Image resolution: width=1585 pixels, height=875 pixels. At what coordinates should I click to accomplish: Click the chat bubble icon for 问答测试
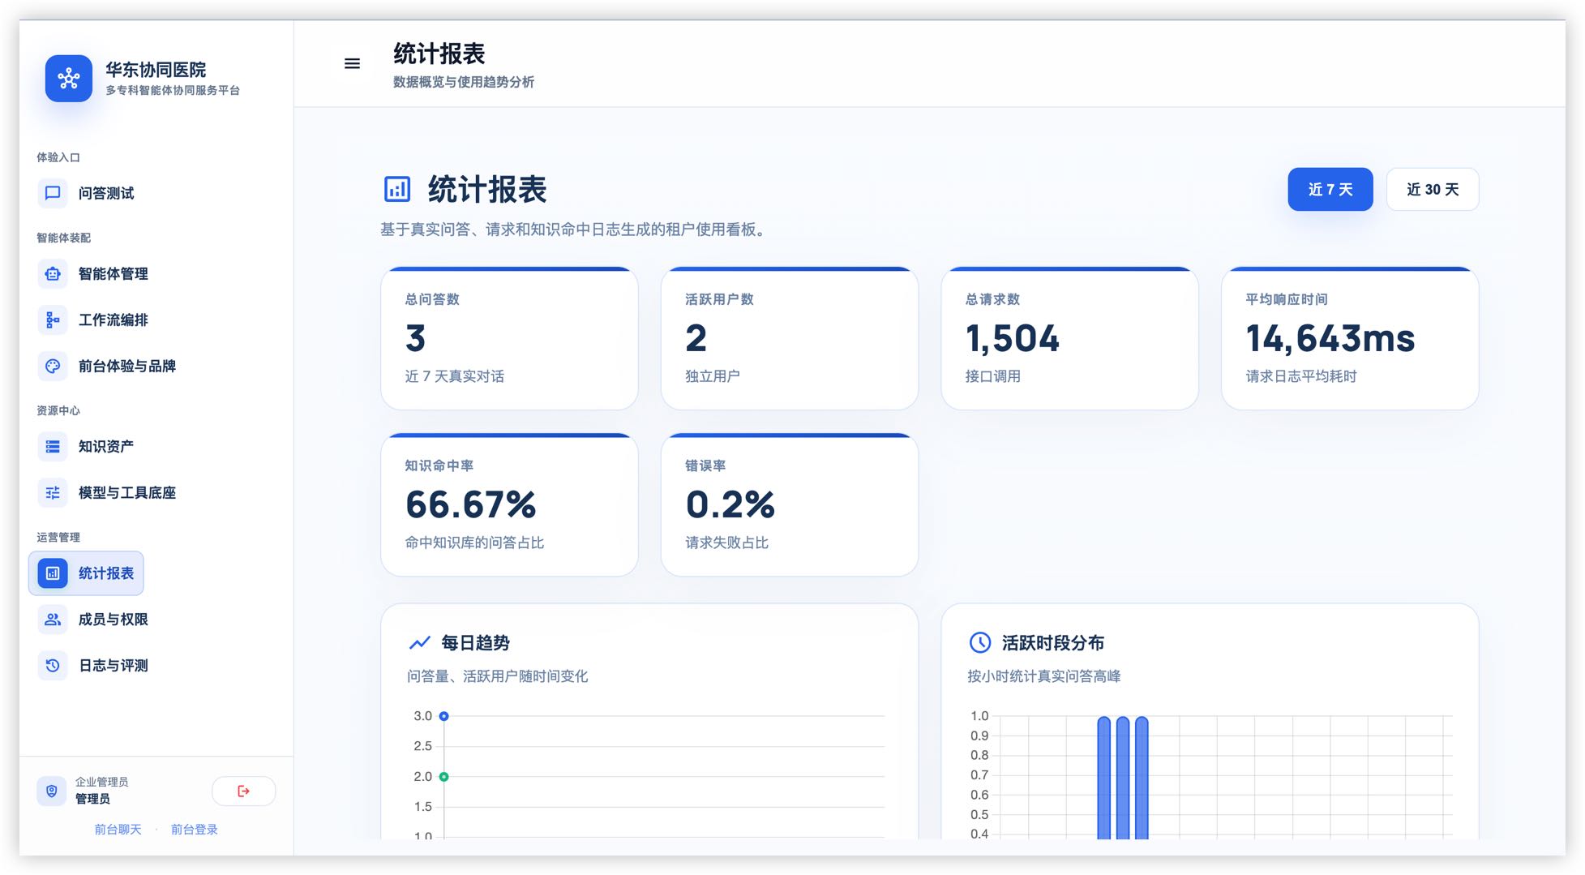[53, 193]
